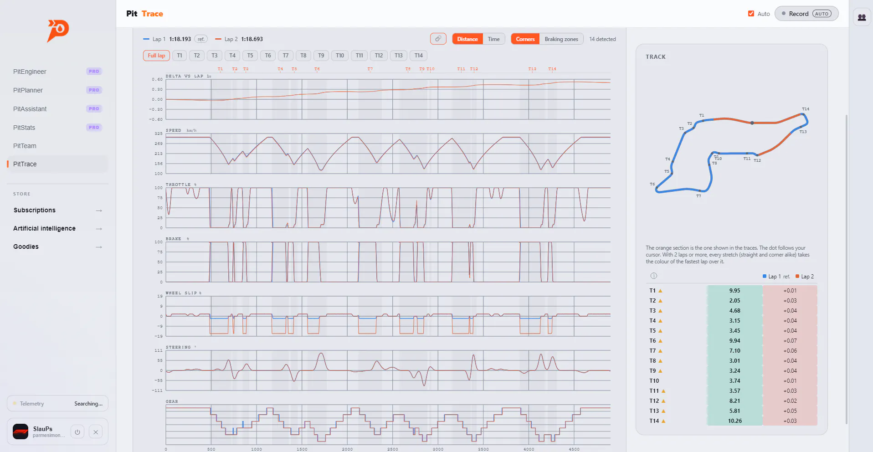Toggle Lap 2 legend entry
The height and width of the screenshot is (452, 873).
[x=239, y=39]
